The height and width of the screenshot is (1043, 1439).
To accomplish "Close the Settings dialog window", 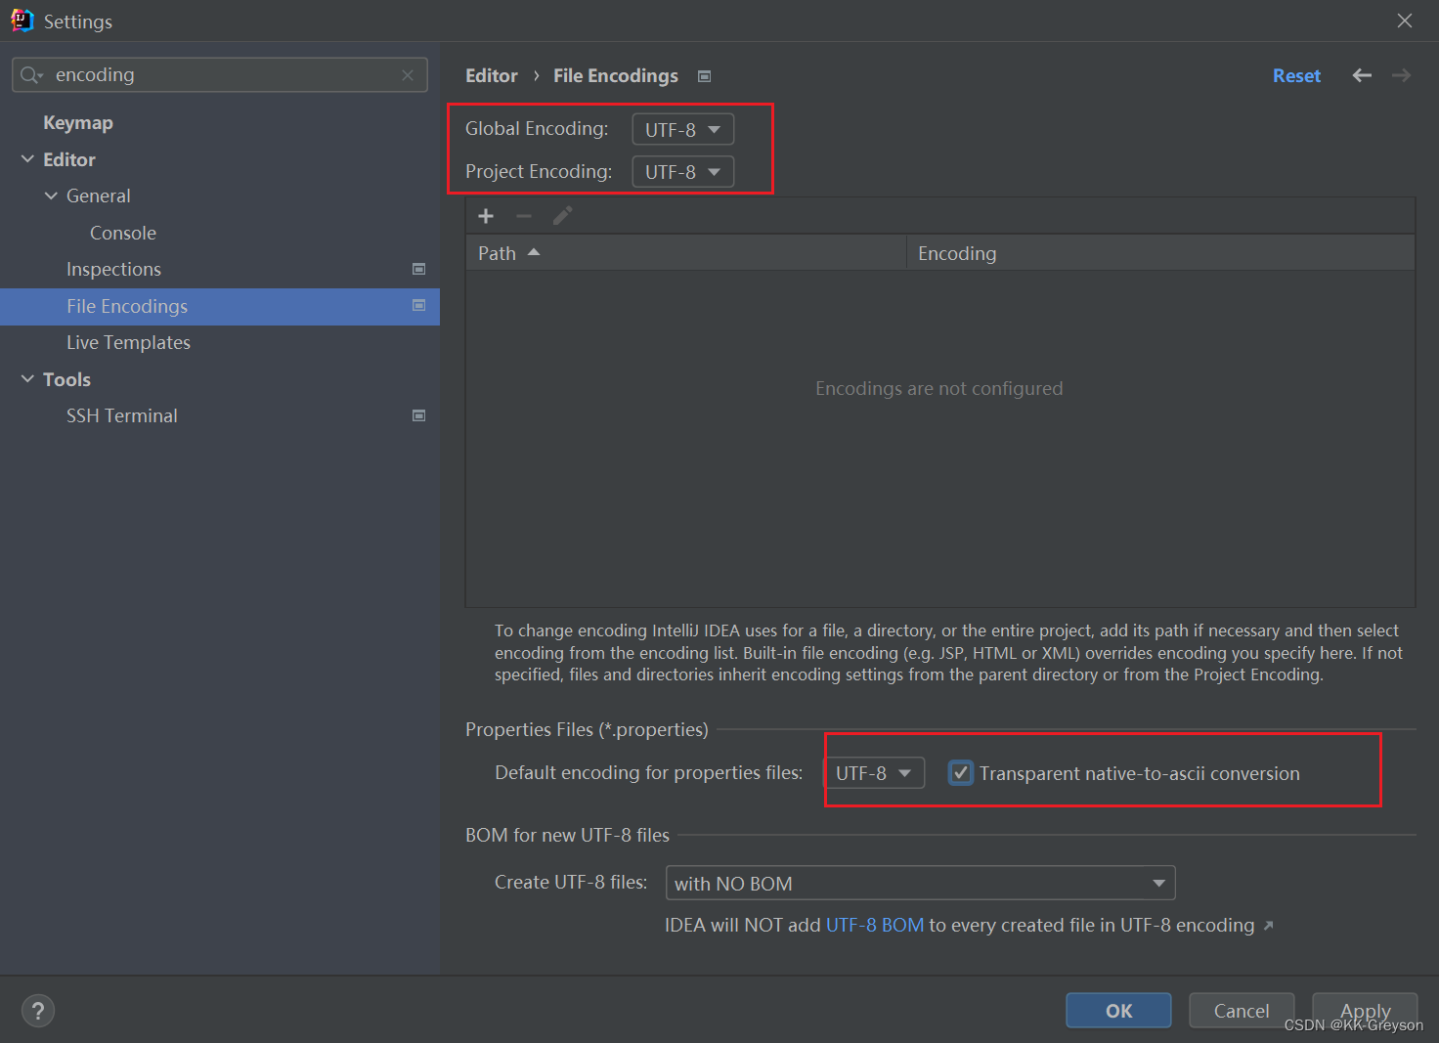I will click(1405, 21).
